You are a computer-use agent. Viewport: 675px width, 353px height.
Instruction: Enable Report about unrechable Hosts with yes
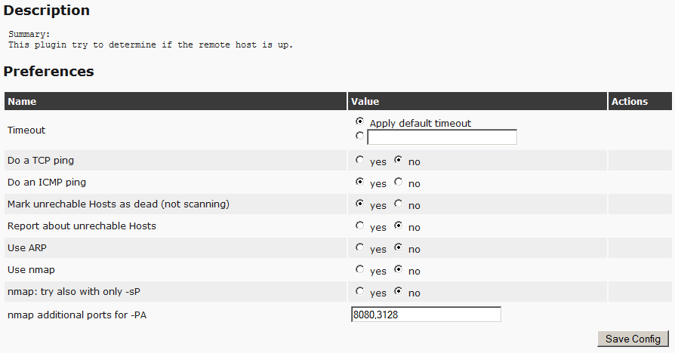point(359,226)
